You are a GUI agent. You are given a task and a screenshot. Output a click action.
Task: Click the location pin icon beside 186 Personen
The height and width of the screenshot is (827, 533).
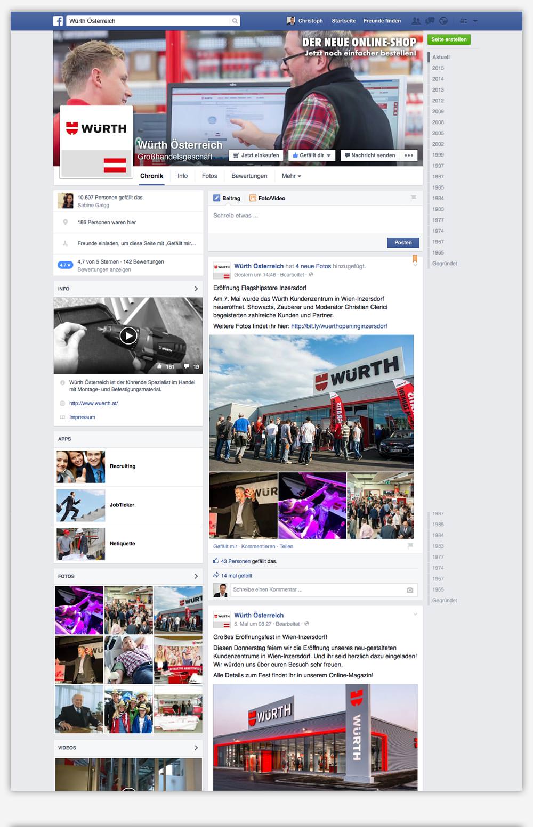[65, 222]
